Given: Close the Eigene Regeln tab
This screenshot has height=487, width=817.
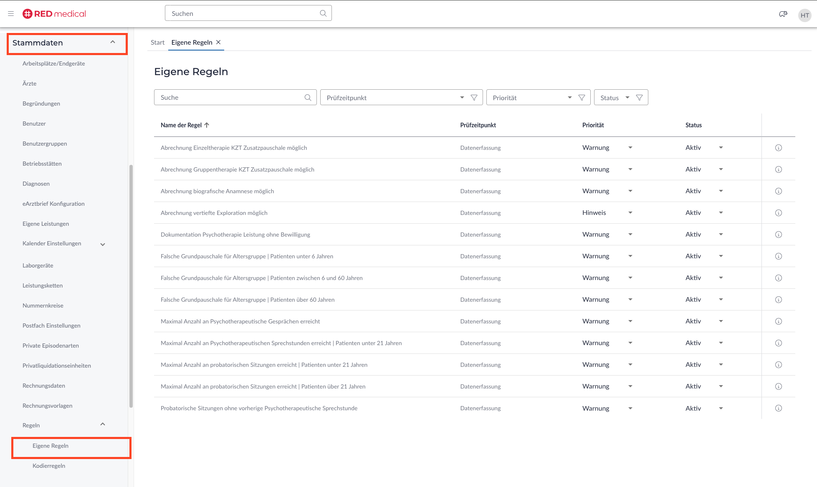Looking at the screenshot, I should click(218, 42).
